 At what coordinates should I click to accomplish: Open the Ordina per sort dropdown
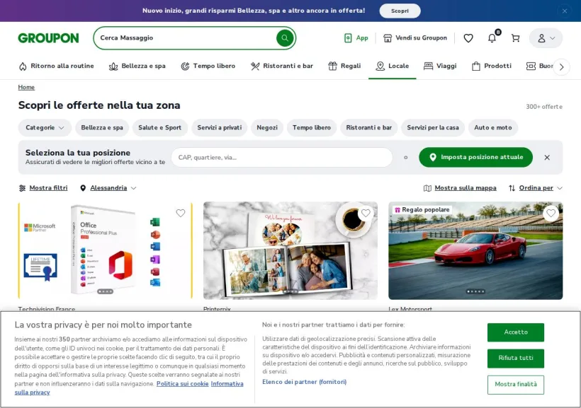[x=536, y=188]
